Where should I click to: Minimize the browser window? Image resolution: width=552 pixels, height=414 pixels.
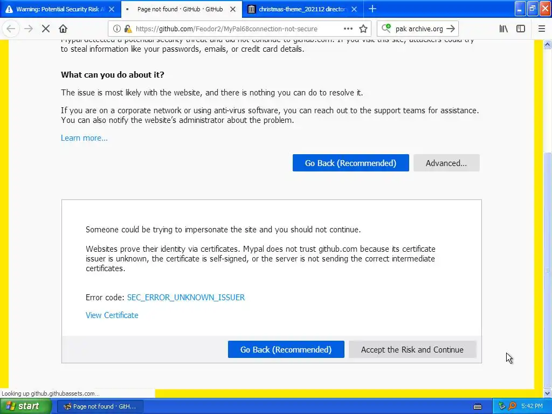pos(520,9)
